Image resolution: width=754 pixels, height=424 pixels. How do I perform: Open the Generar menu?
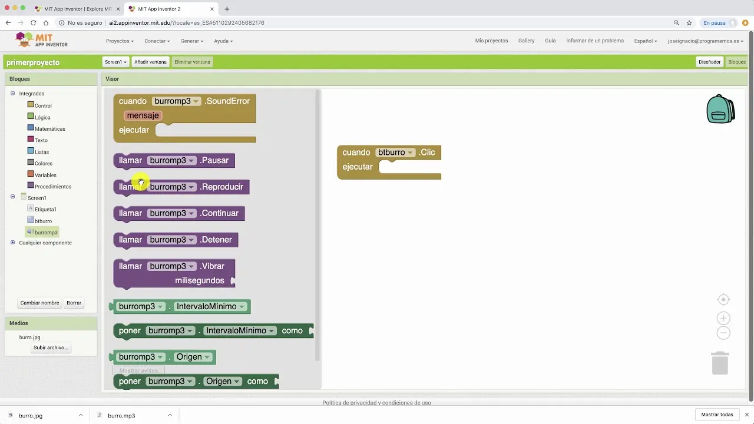[x=192, y=41]
